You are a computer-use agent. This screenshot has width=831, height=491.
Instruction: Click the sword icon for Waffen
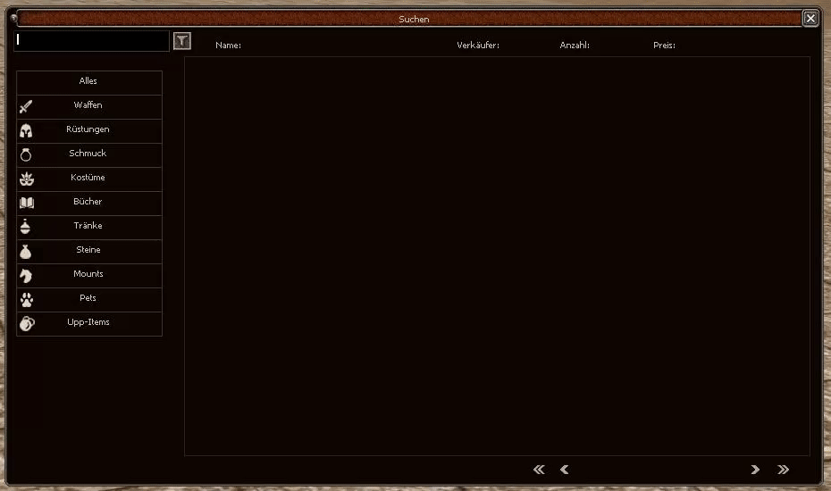(26, 106)
